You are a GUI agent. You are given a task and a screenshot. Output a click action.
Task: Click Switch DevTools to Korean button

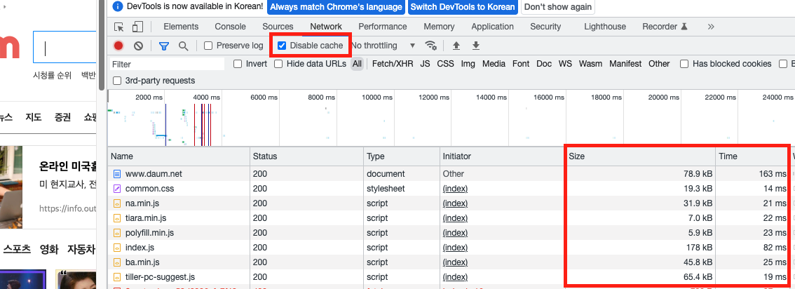(463, 7)
